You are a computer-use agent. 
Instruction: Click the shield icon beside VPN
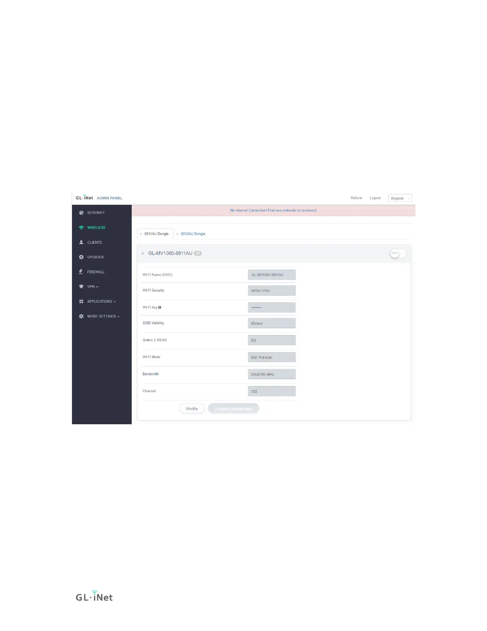pyautogui.click(x=81, y=287)
